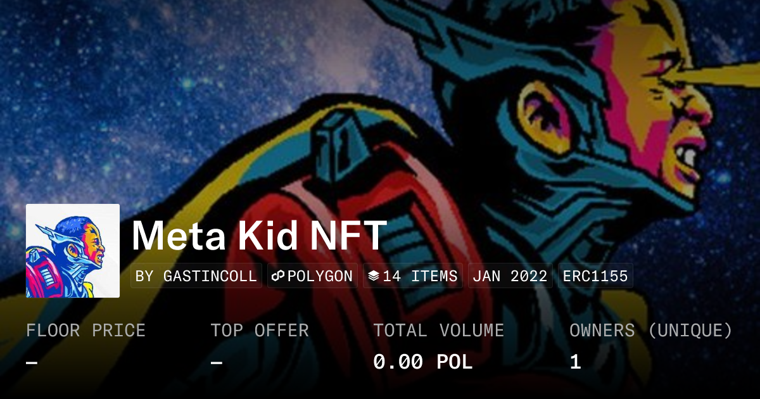Select the POLYGON text label
Viewport: 760px width, 399px height.
pyautogui.click(x=320, y=276)
